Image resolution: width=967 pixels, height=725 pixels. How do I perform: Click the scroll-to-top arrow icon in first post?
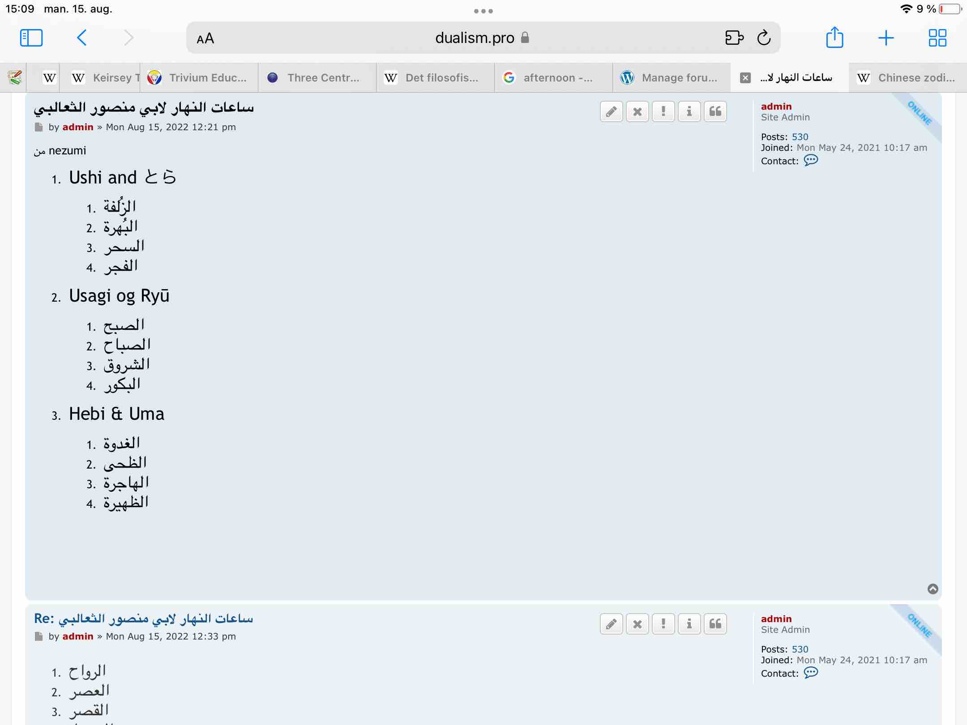[x=933, y=589]
